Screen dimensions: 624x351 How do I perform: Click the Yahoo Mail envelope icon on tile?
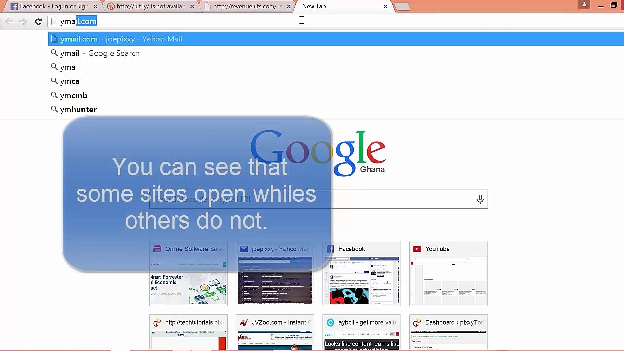(x=244, y=249)
